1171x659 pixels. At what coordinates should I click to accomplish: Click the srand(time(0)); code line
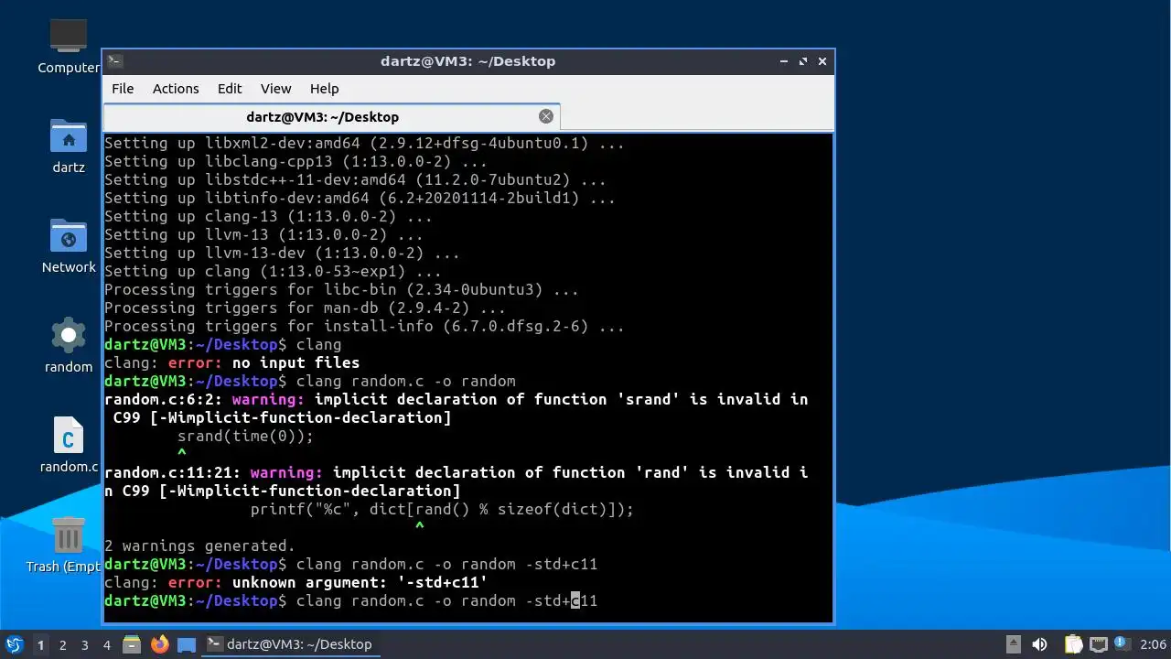point(245,436)
